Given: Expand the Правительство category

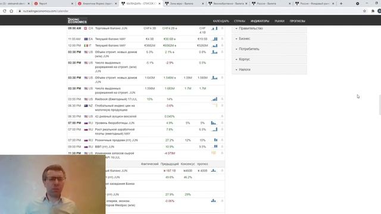Looking at the screenshot, I should tap(269, 29).
